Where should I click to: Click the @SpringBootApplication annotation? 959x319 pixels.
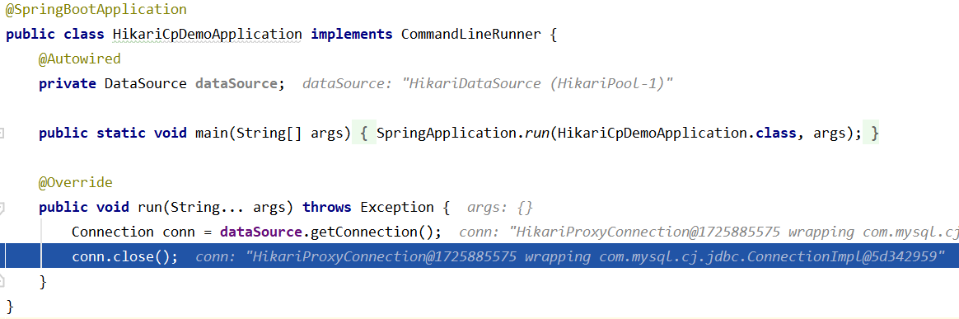click(96, 11)
